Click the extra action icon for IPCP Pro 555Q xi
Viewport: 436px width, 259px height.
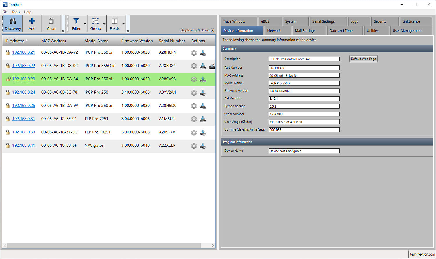point(212,66)
